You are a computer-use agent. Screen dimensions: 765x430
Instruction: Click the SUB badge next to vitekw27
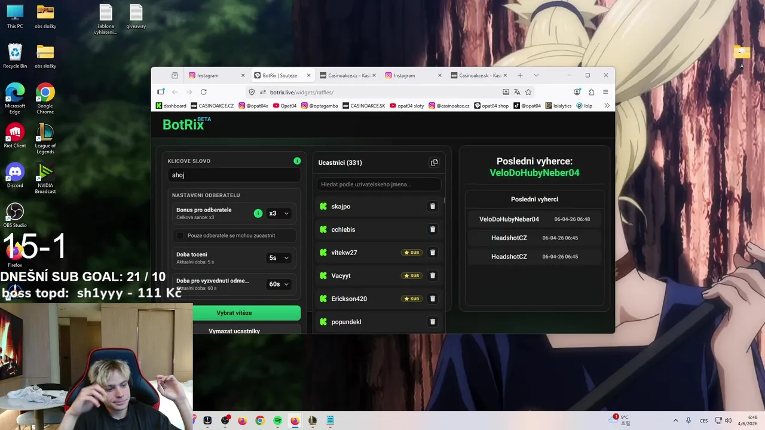tap(412, 253)
